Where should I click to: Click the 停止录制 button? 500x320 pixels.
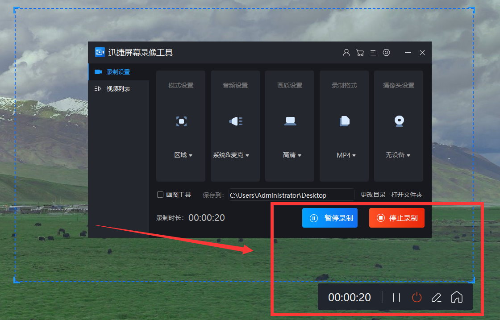click(x=396, y=218)
